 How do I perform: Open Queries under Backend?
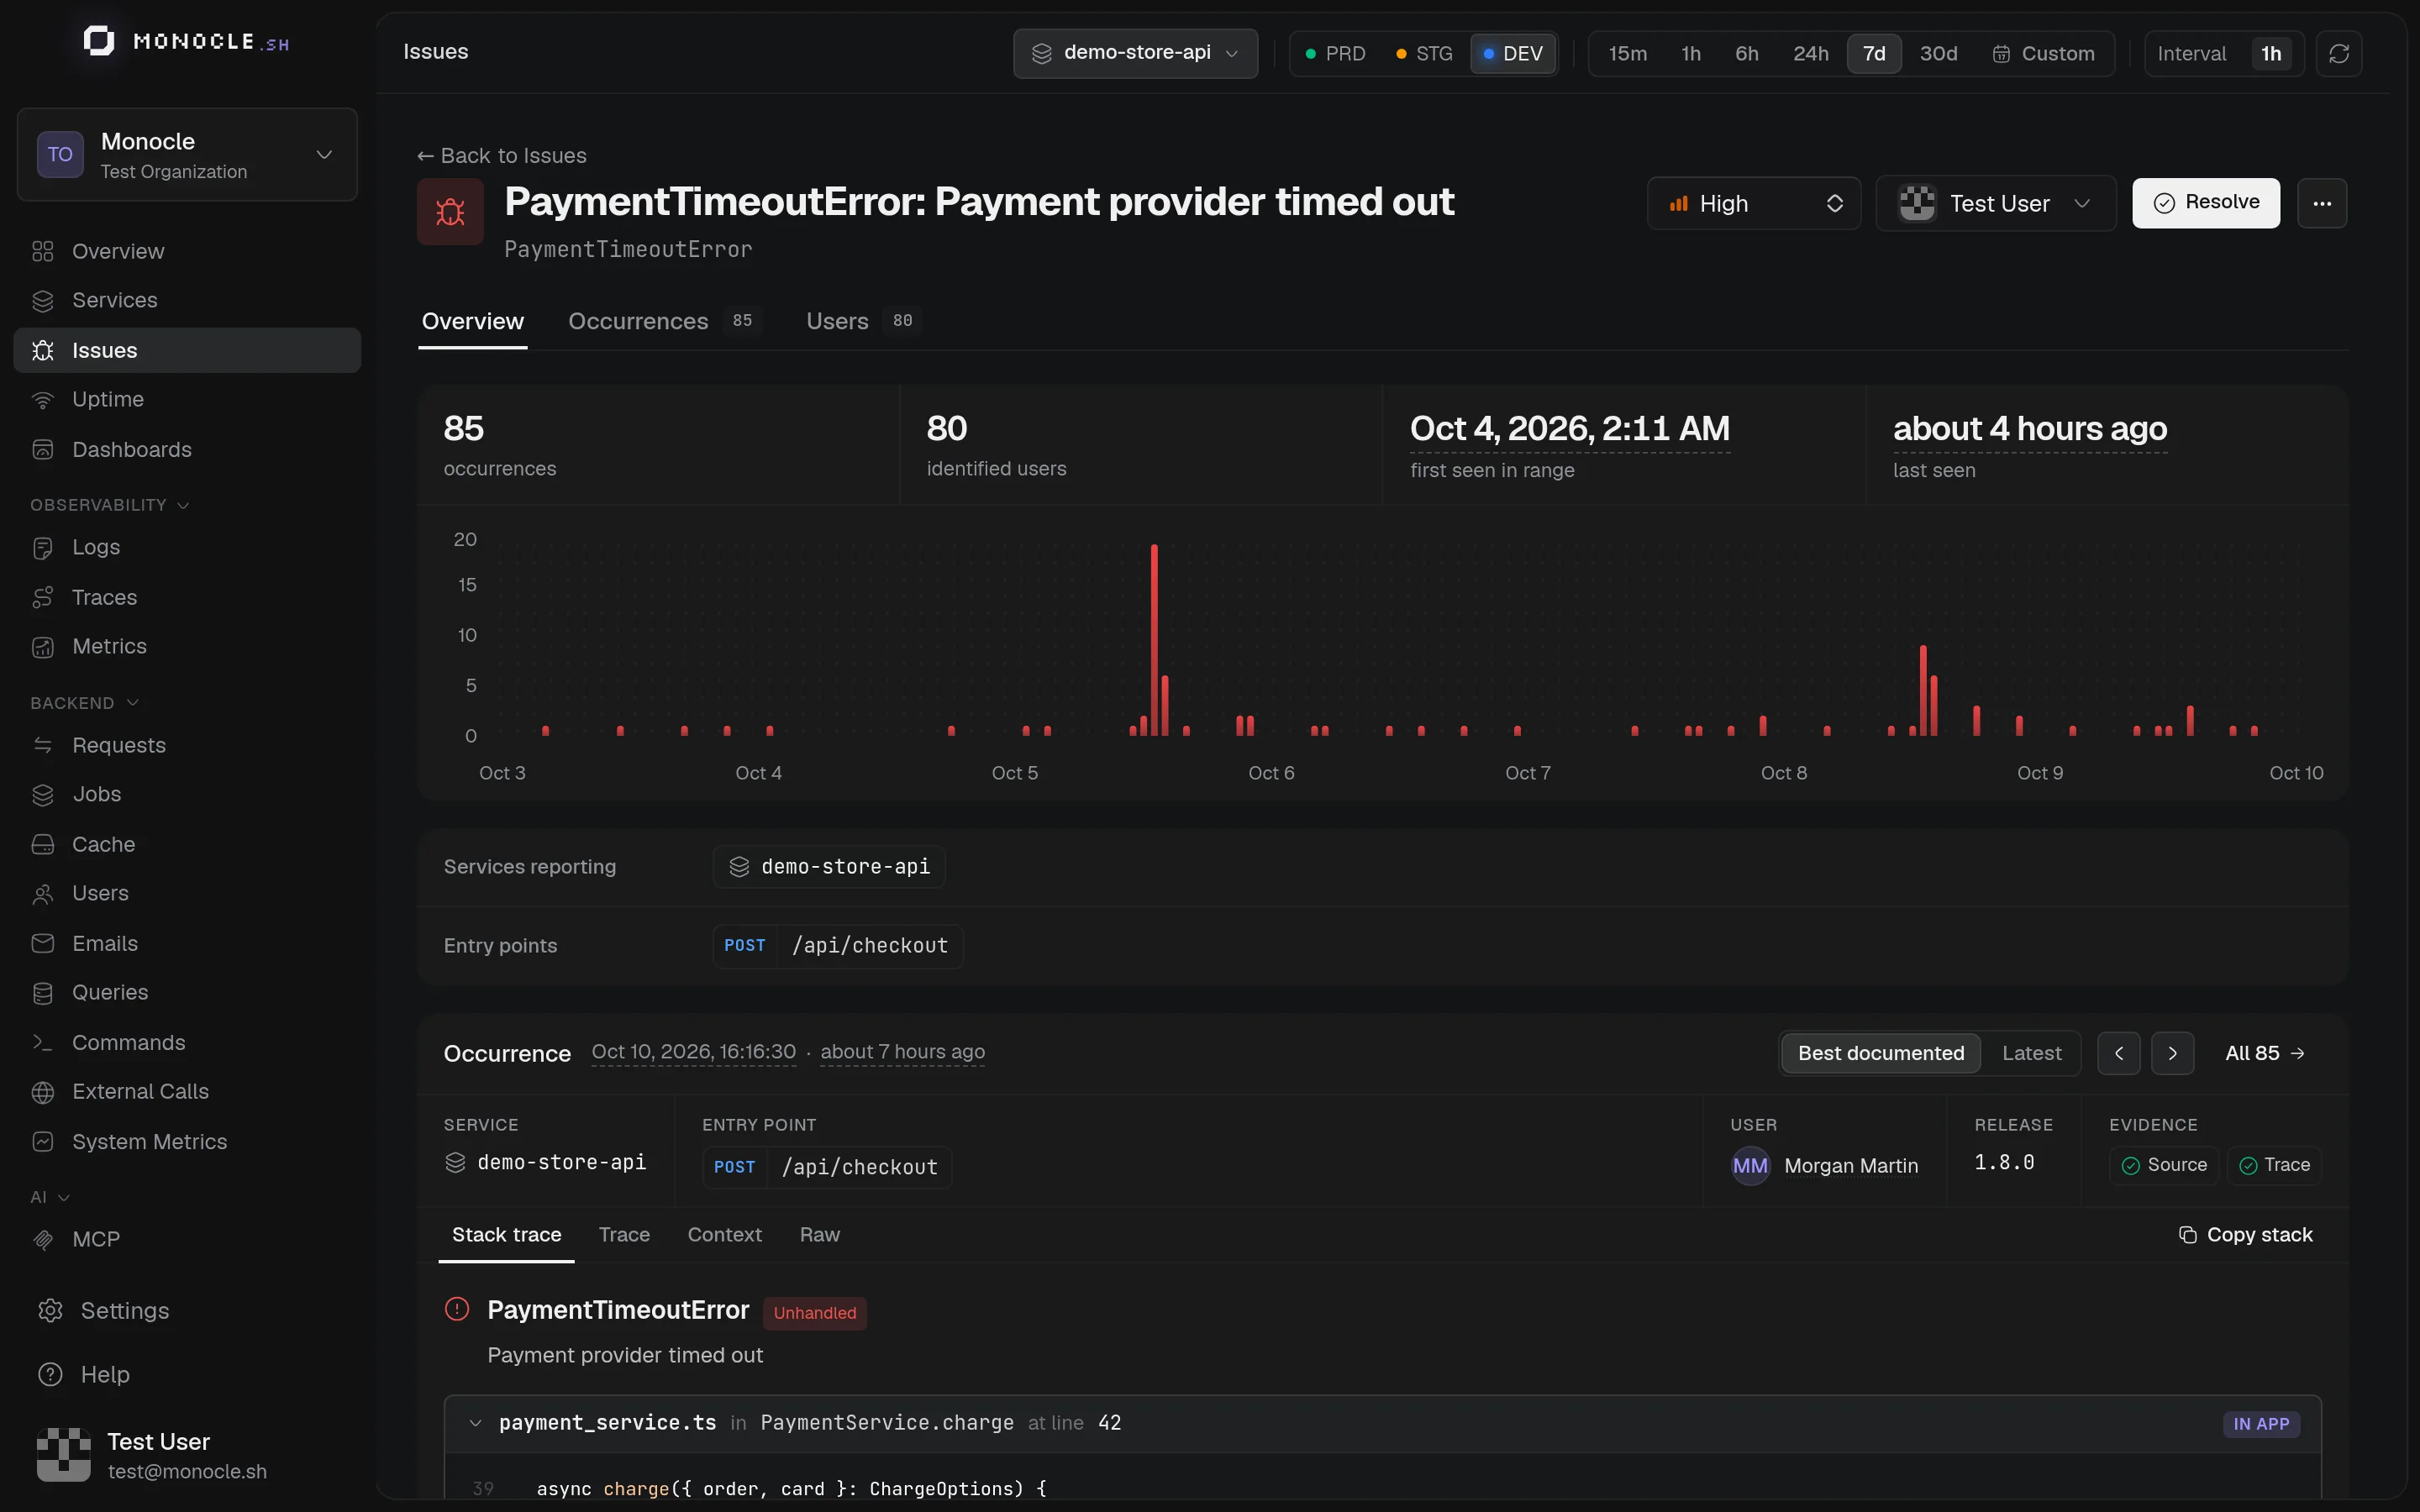point(187,992)
